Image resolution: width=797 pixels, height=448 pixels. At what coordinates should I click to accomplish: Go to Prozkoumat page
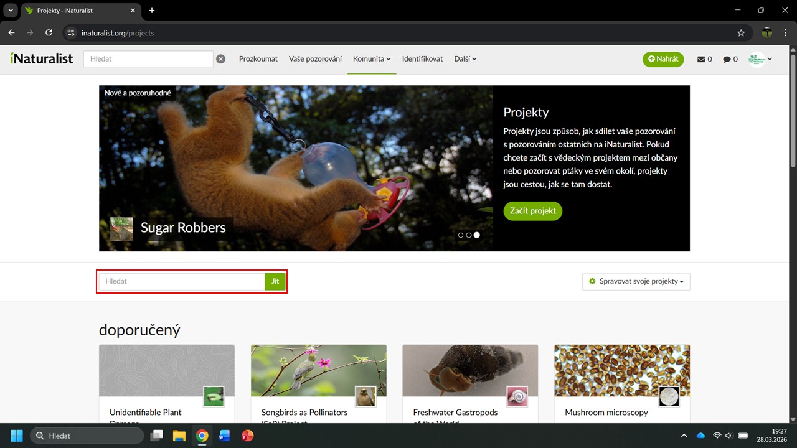(x=258, y=59)
